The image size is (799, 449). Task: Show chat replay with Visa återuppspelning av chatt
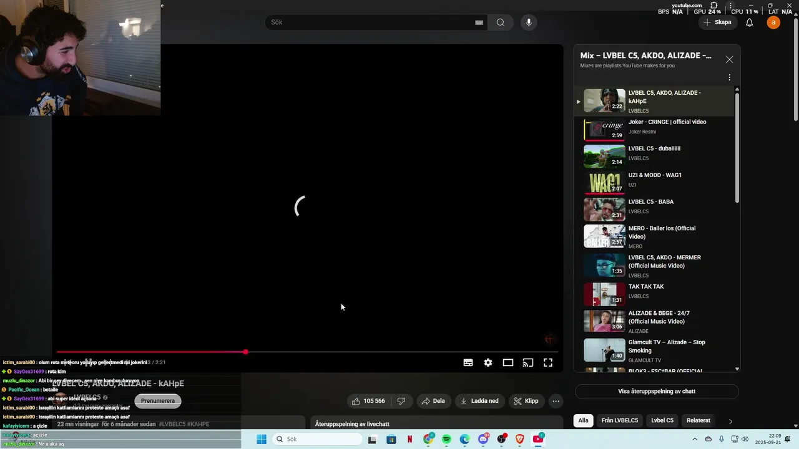pyautogui.click(x=657, y=392)
